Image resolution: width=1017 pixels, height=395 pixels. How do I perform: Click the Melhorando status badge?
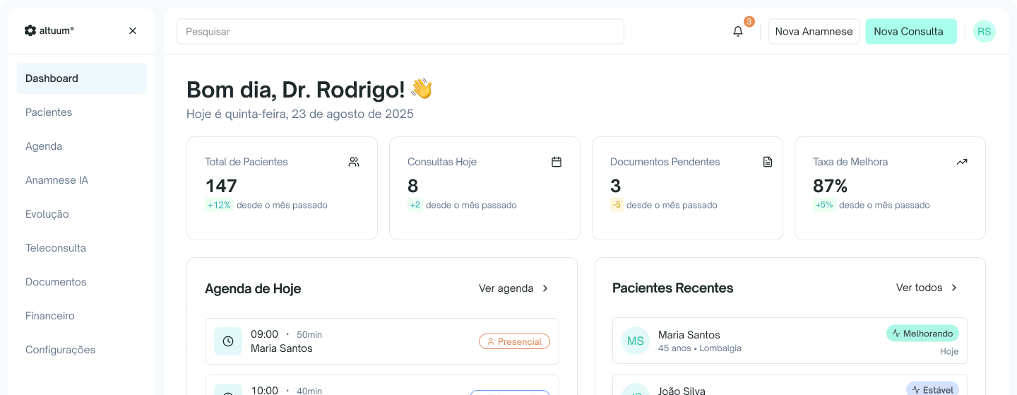pyautogui.click(x=922, y=334)
